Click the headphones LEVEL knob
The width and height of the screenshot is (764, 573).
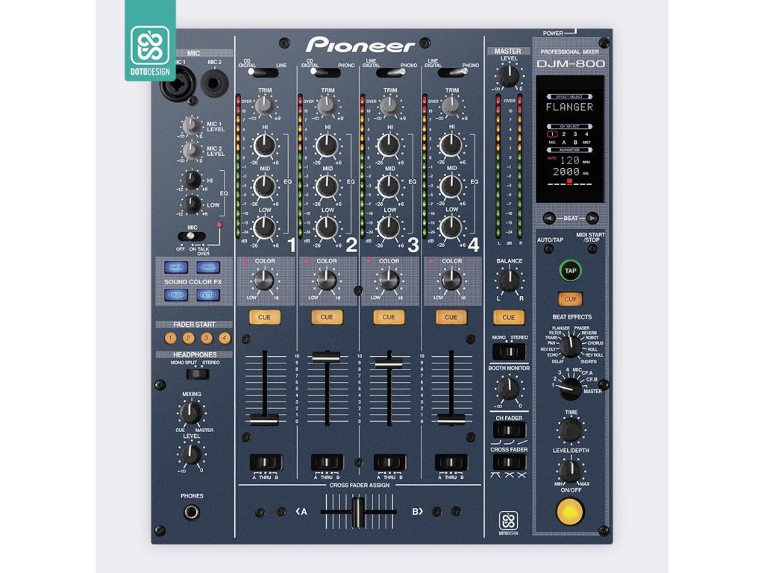(x=191, y=454)
